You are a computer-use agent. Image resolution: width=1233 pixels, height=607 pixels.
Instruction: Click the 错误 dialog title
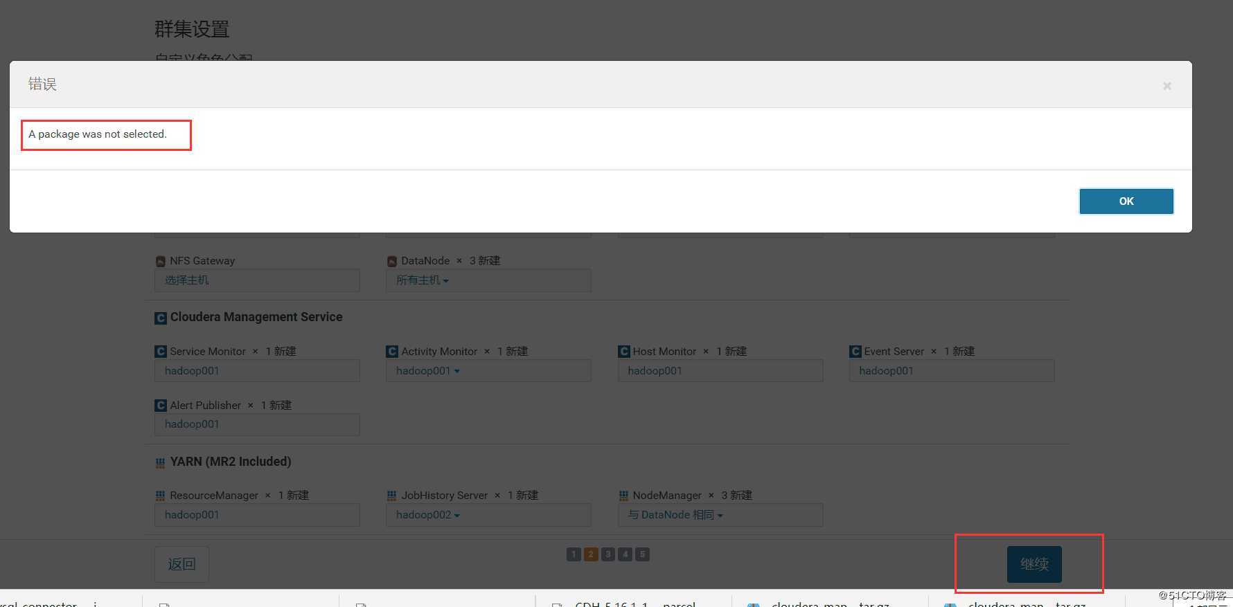(x=42, y=84)
